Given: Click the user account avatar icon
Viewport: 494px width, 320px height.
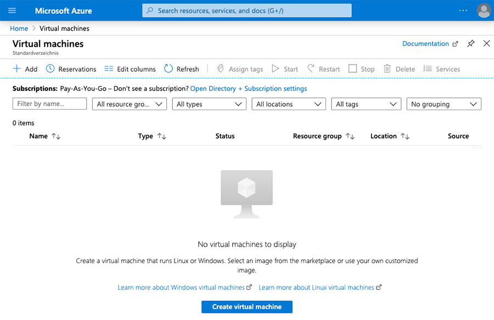Looking at the screenshot, I should click(484, 10).
